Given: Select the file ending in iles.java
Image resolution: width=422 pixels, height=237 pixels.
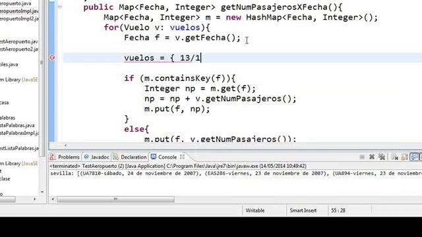Looking at the screenshot, I should click(x=9, y=65).
